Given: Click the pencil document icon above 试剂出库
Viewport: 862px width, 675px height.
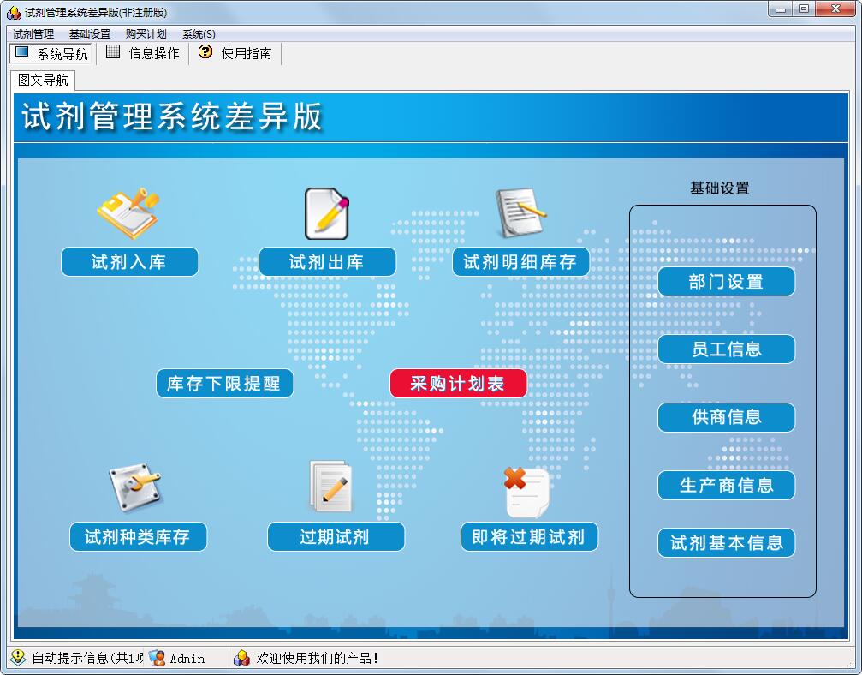Looking at the screenshot, I should coord(327,213).
